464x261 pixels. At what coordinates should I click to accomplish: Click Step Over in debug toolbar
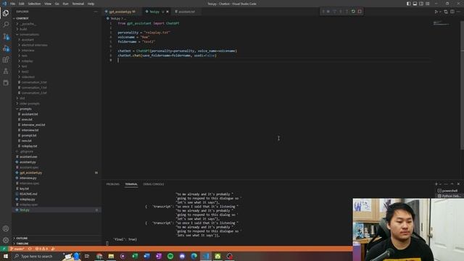[334, 12]
